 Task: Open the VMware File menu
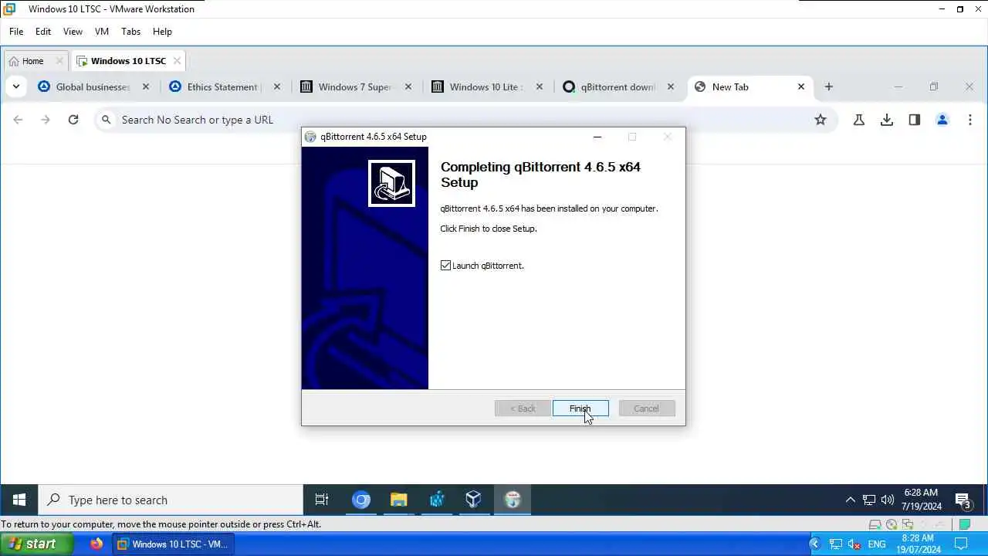pyautogui.click(x=16, y=32)
